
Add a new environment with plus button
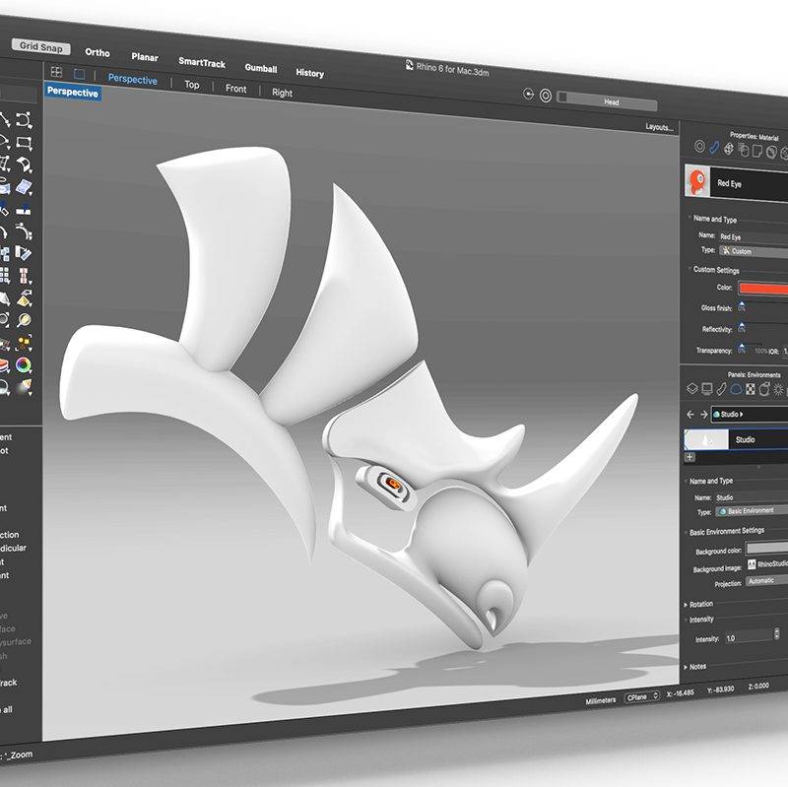click(689, 457)
